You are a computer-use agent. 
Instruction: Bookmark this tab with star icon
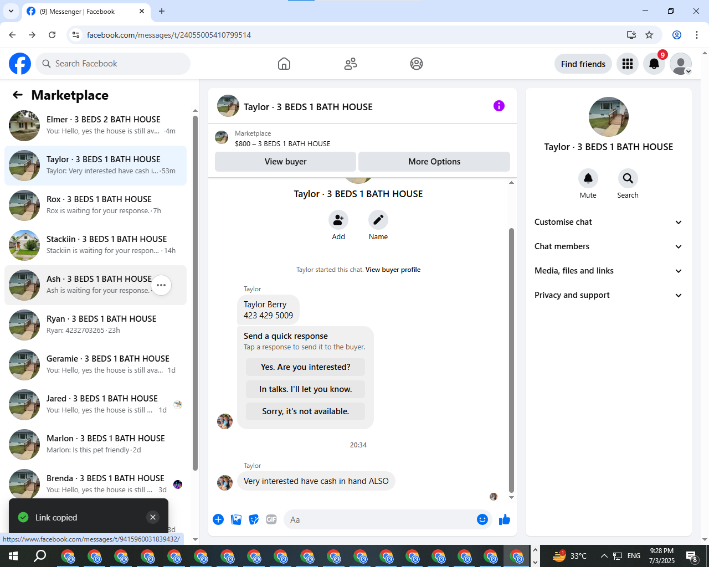click(649, 35)
